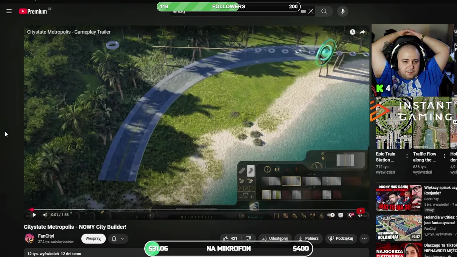Click the Pobierz download button
Image resolution: width=457 pixels, height=257 pixels.
[x=308, y=238]
